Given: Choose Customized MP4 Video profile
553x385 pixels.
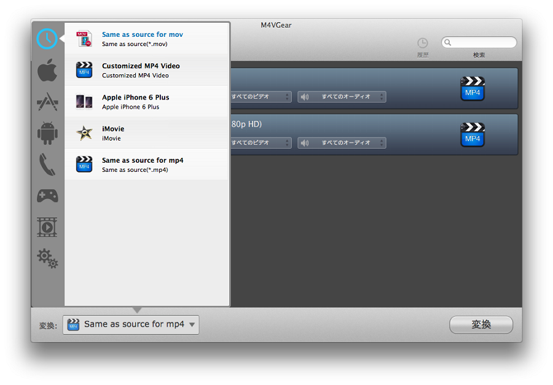Looking at the screenshot, I should [147, 70].
